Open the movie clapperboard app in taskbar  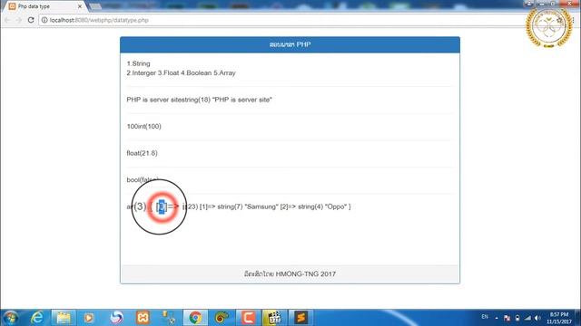coord(274,318)
